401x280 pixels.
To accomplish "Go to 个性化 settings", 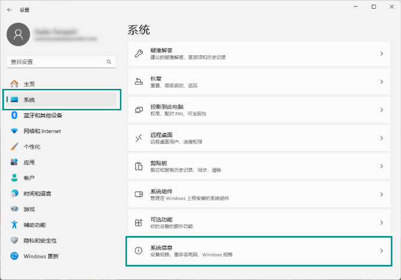I will click(31, 146).
